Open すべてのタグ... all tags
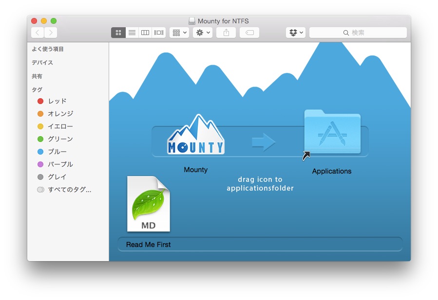438x300 pixels. point(64,190)
